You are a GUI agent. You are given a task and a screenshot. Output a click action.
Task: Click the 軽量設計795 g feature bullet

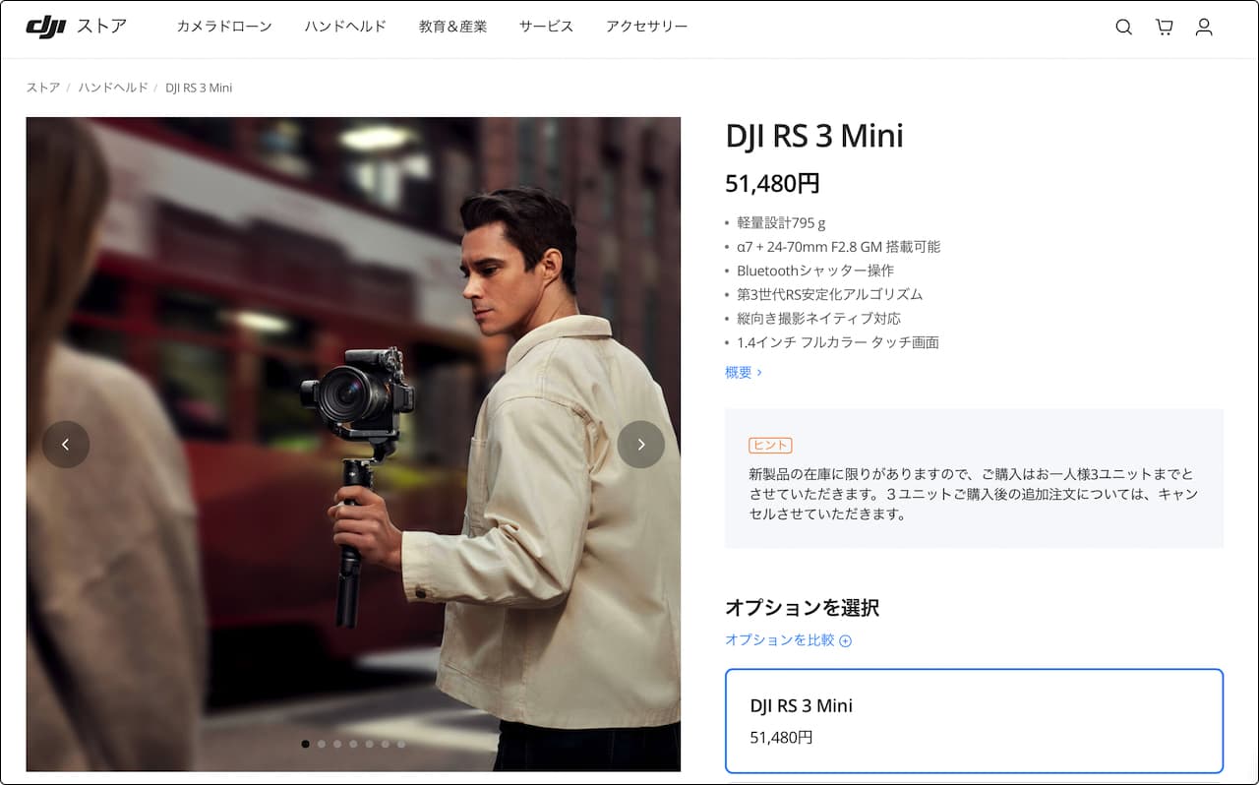coord(781,223)
